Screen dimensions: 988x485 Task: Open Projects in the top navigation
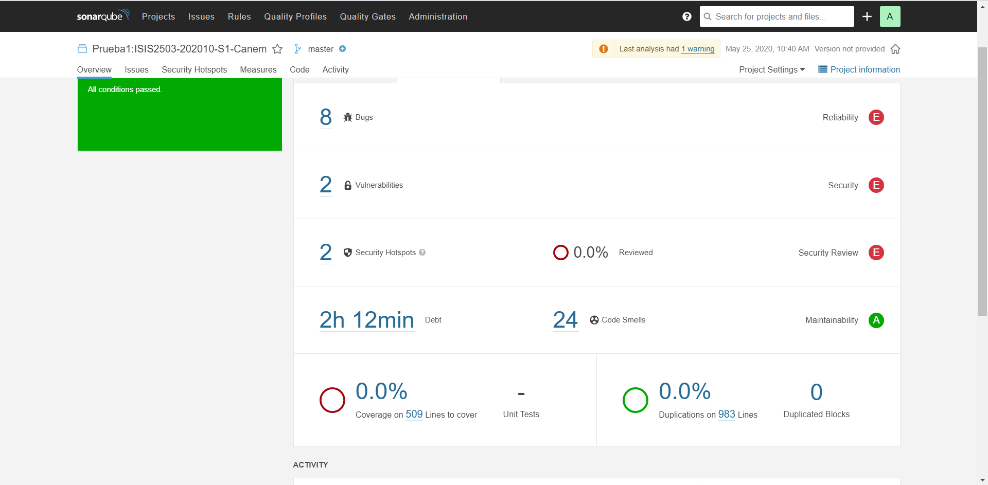pyautogui.click(x=158, y=16)
